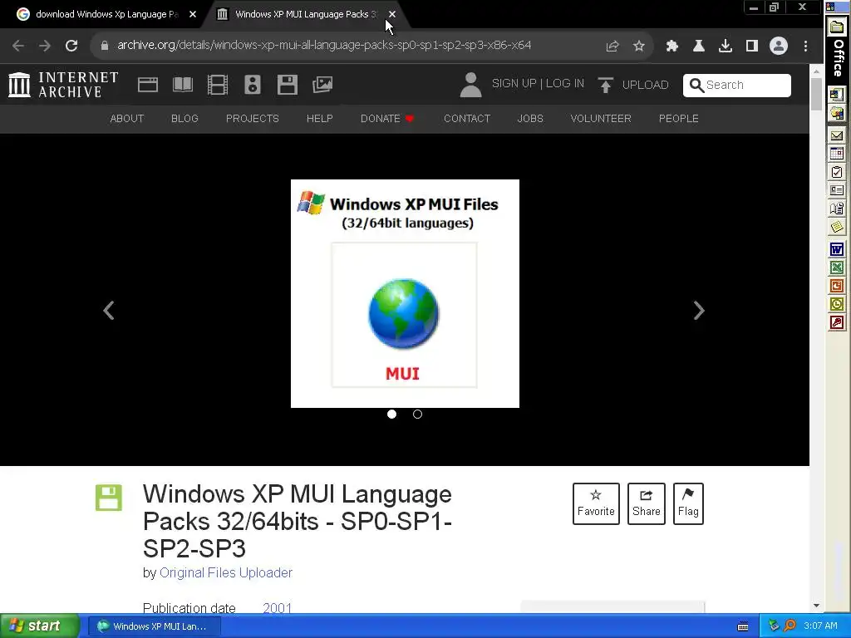Click the DONATE menu item
The width and height of the screenshot is (851, 638).
[x=387, y=118]
